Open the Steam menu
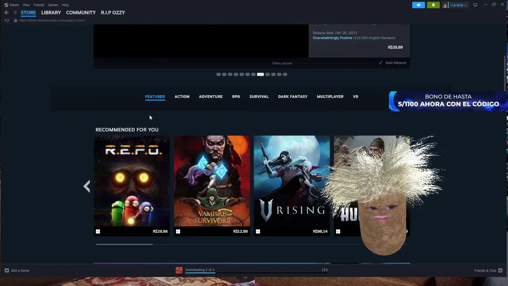 click(x=14, y=5)
